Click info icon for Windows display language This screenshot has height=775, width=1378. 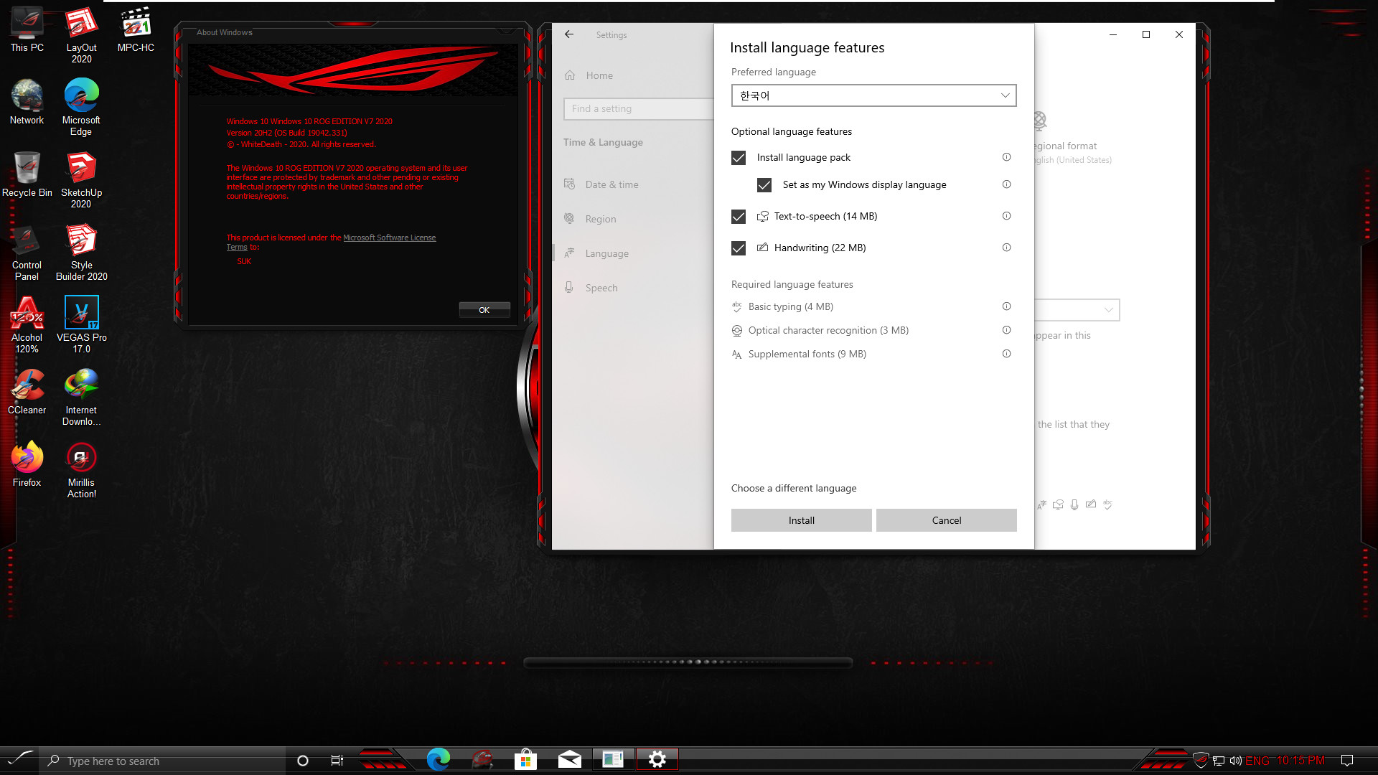[x=1006, y=184]
